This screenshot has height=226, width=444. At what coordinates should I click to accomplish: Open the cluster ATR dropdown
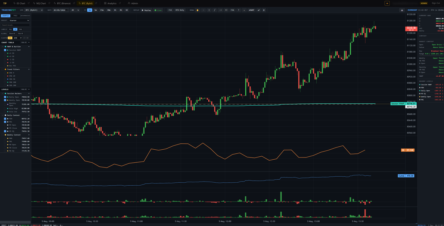pos(18,38)
